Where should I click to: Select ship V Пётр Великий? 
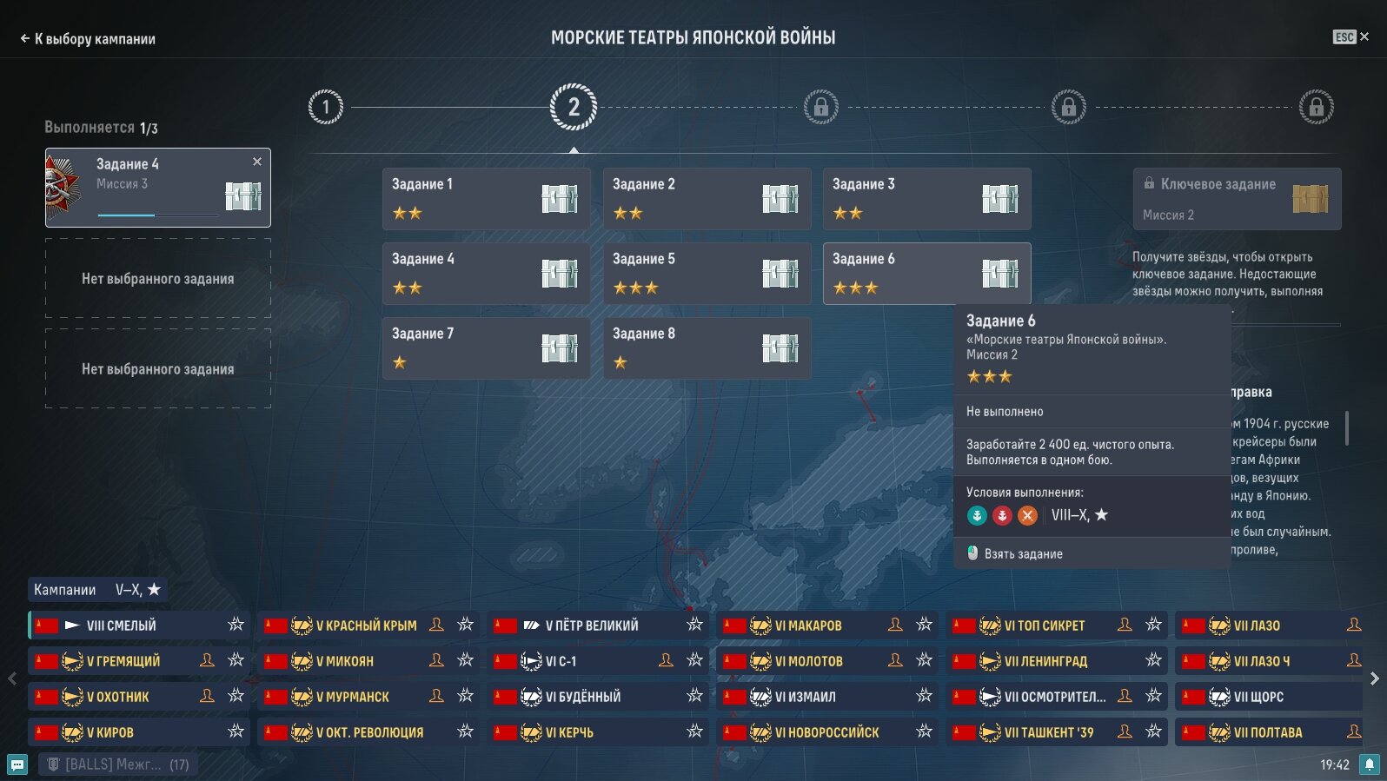coord(598,625)
